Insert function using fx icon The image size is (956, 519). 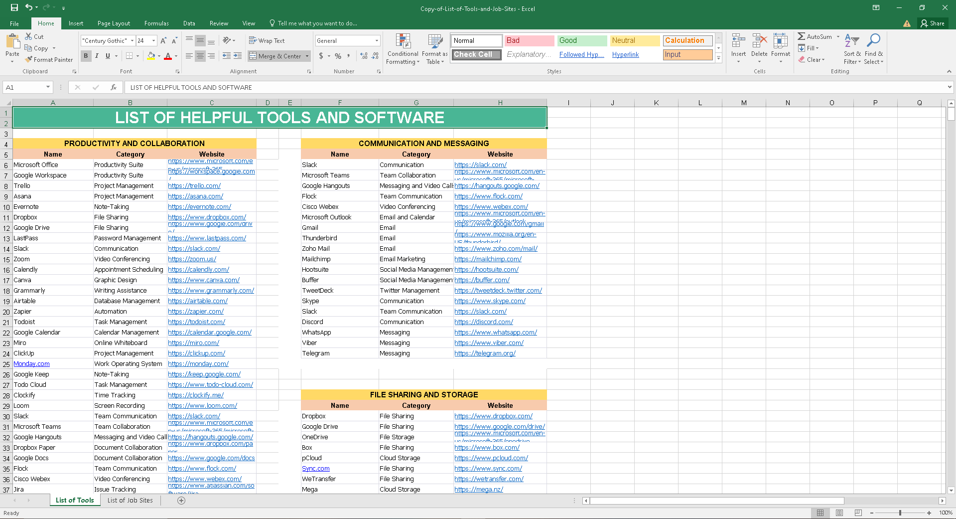click(x=114, y=87)
